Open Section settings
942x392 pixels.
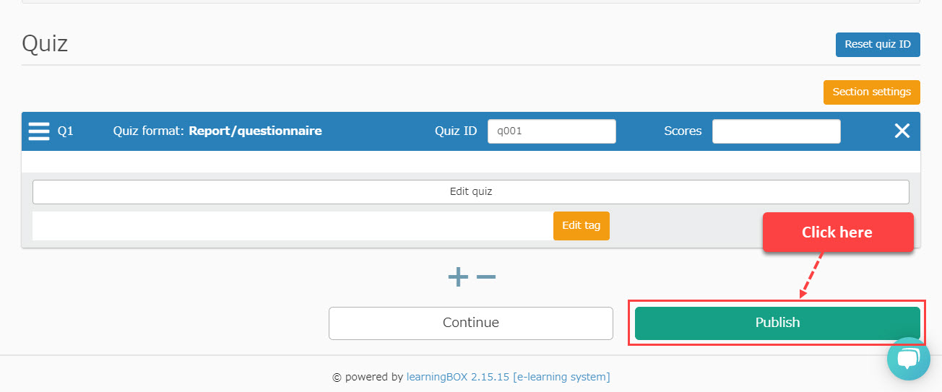point(871,92)
